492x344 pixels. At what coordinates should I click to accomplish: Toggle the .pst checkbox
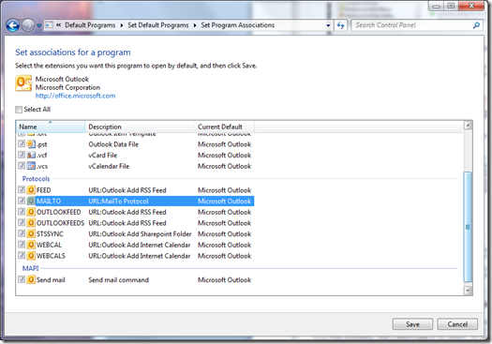pyautogui.click(x=22, y=144)
